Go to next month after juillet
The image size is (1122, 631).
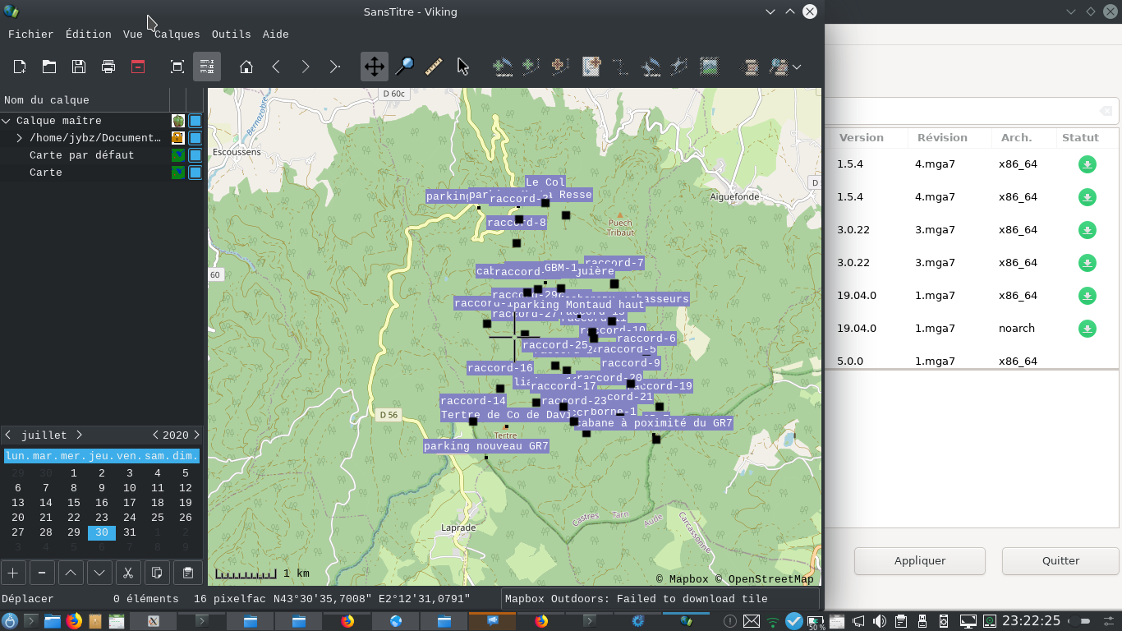click(79, 435)
